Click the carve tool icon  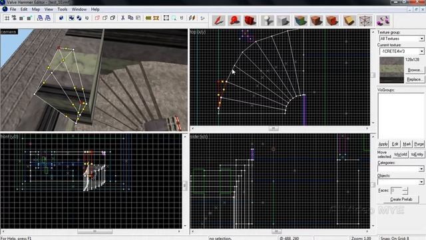(x=61, y=18)
